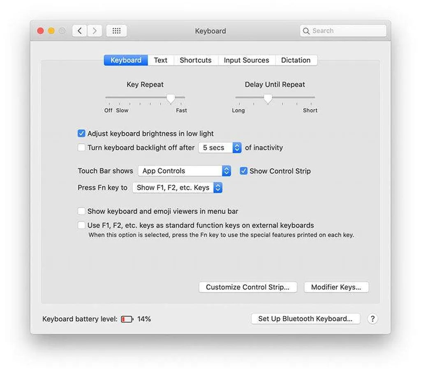Image resolution: width=421 pixels, height=374 pixels.
Task: Open the Press Fn key to dropdown
Action: (177, 188)
